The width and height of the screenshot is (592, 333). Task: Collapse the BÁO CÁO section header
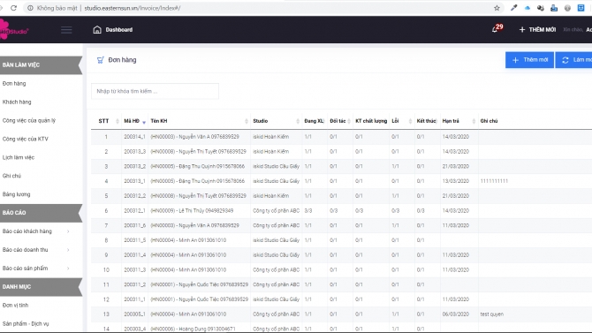[x=41, y=213]
